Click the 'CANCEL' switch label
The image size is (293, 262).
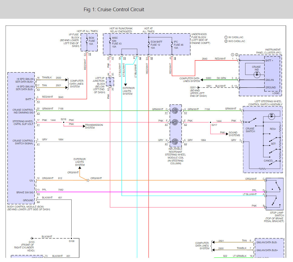point(269,161)
